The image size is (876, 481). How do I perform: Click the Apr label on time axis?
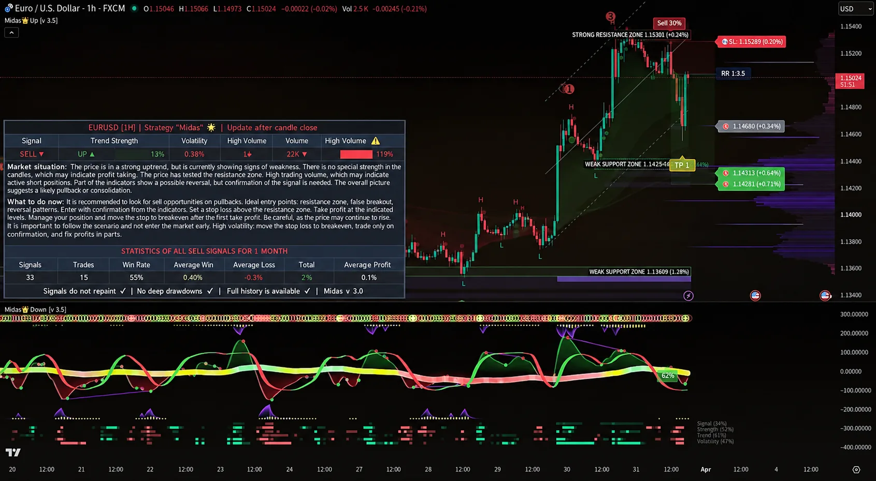(x=706, y=470)
